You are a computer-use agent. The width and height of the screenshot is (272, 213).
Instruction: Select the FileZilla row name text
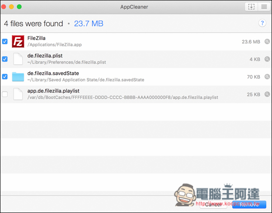pyautogui.click(x=37, y=38)
